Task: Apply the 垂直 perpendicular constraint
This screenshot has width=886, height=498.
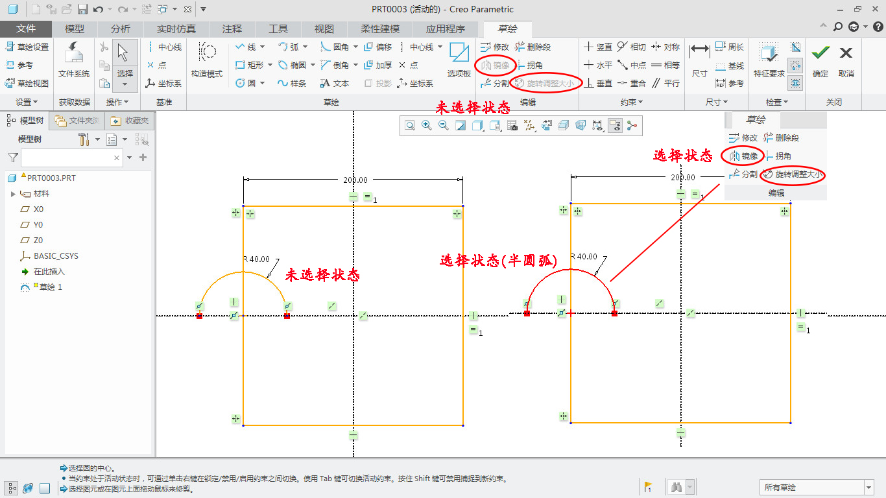Action: coord(597,83)
